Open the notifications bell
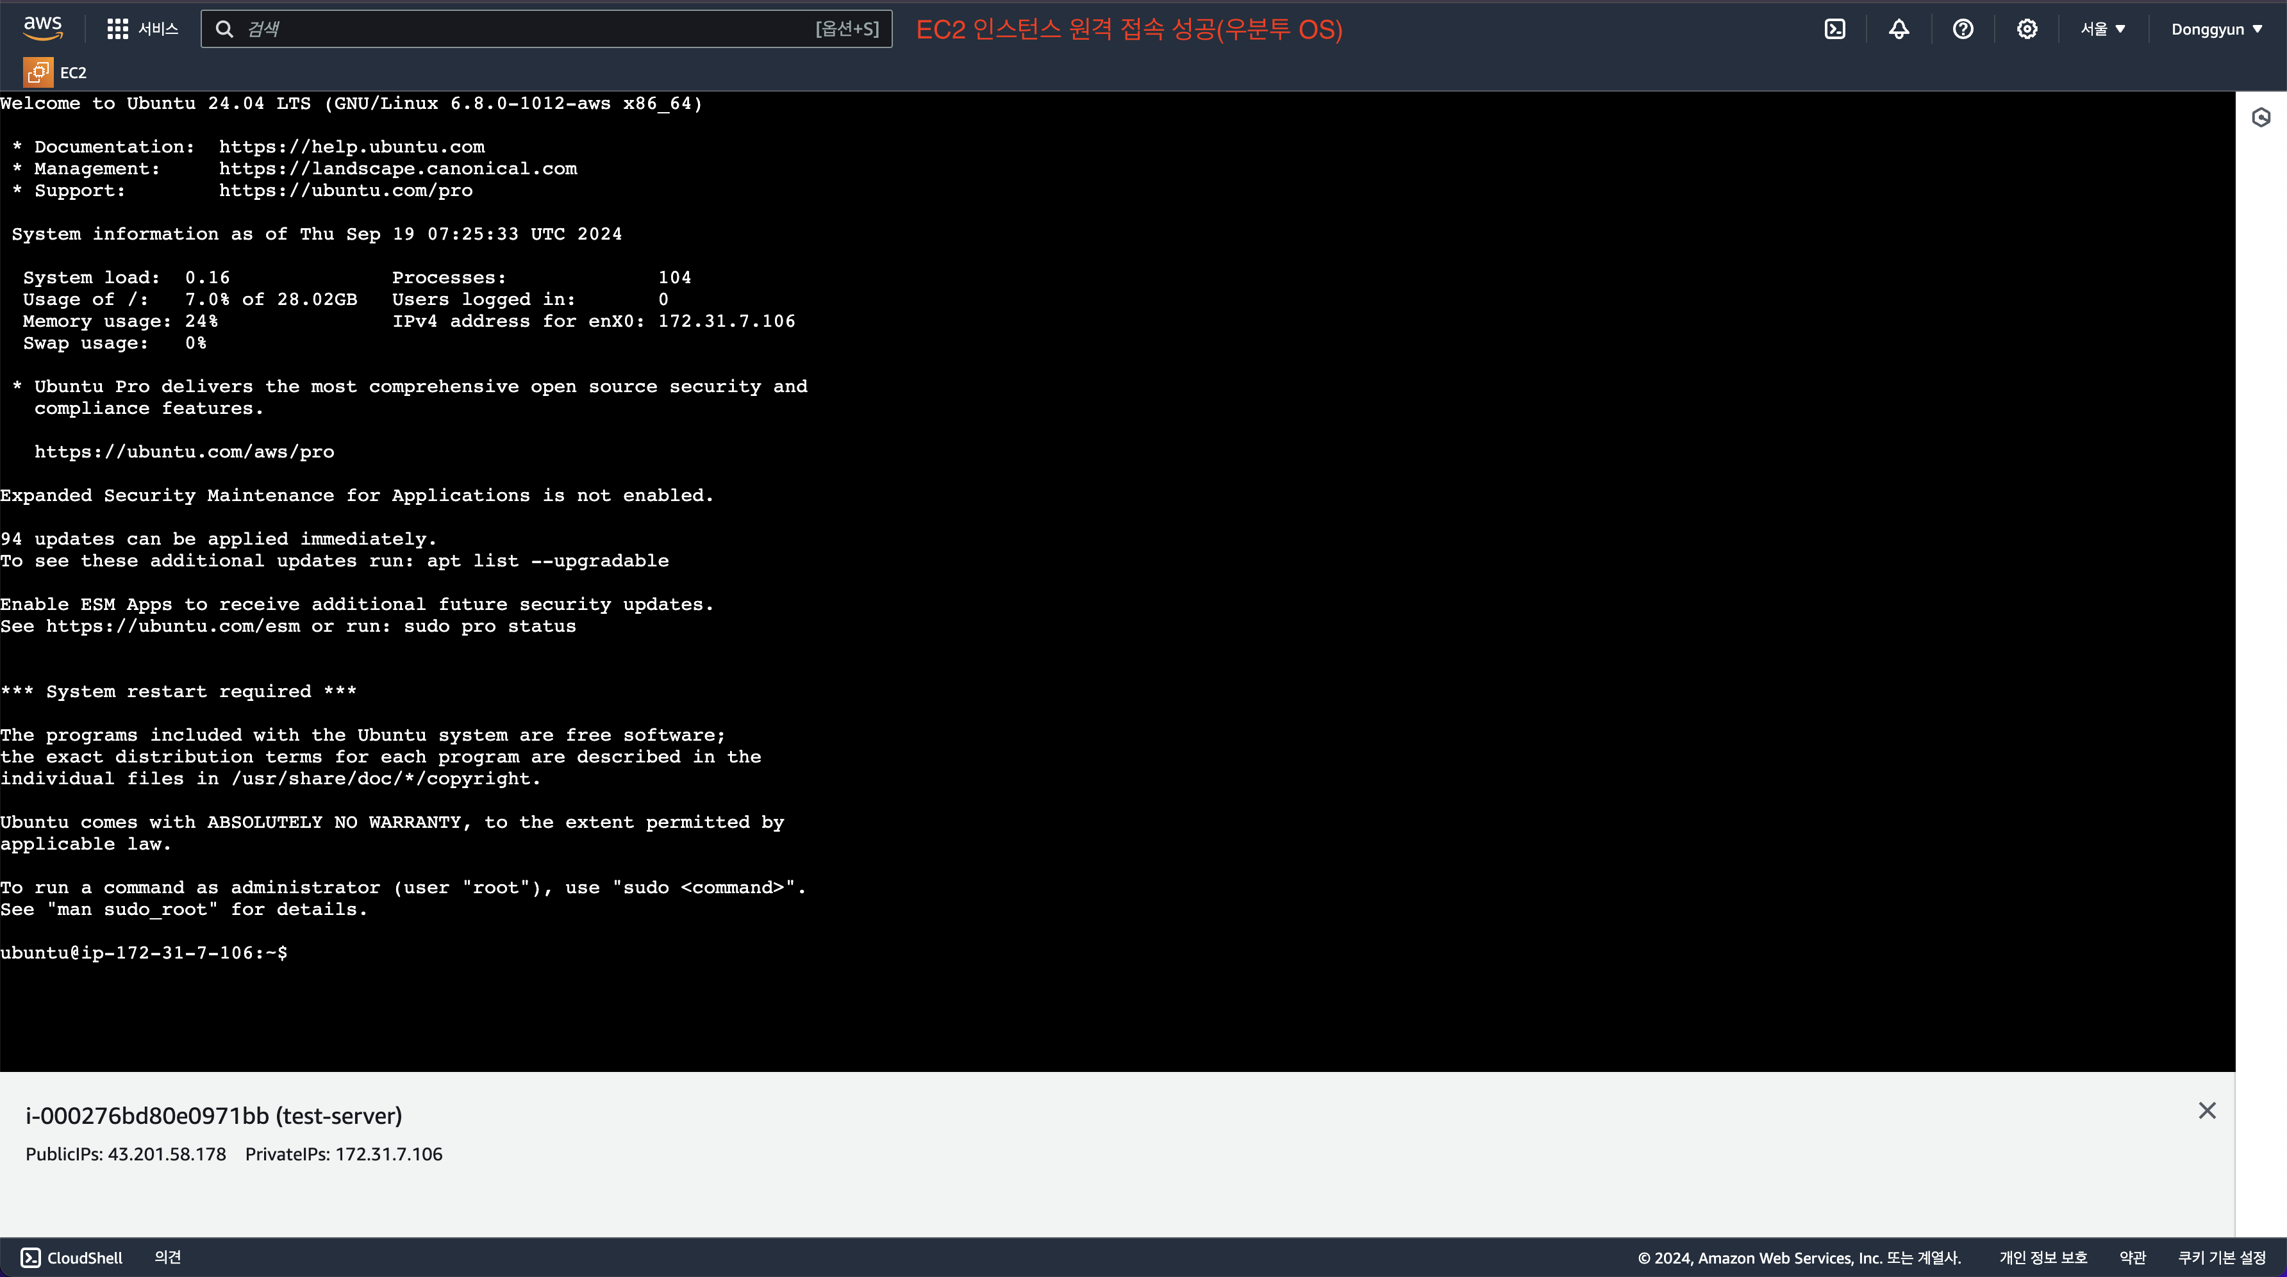 (x=1898, y=29)
